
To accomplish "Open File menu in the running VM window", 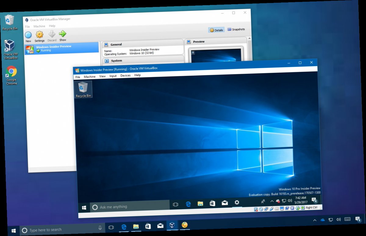I will pyautogui.click(x=78, y=77).
